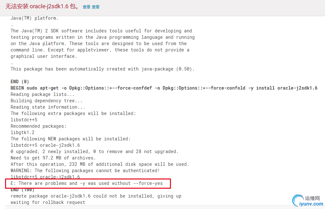Click the 'Recommended packages:' line
The width and height of the screenshot is (325, 209).
(x=38, y=126)
